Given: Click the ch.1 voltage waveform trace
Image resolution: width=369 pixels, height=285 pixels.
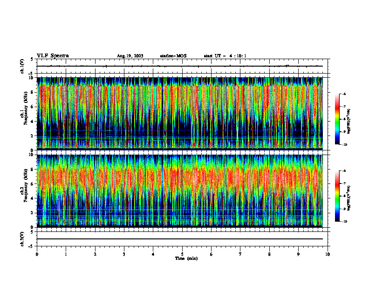Looking at the screenshot, I should 179,66.
